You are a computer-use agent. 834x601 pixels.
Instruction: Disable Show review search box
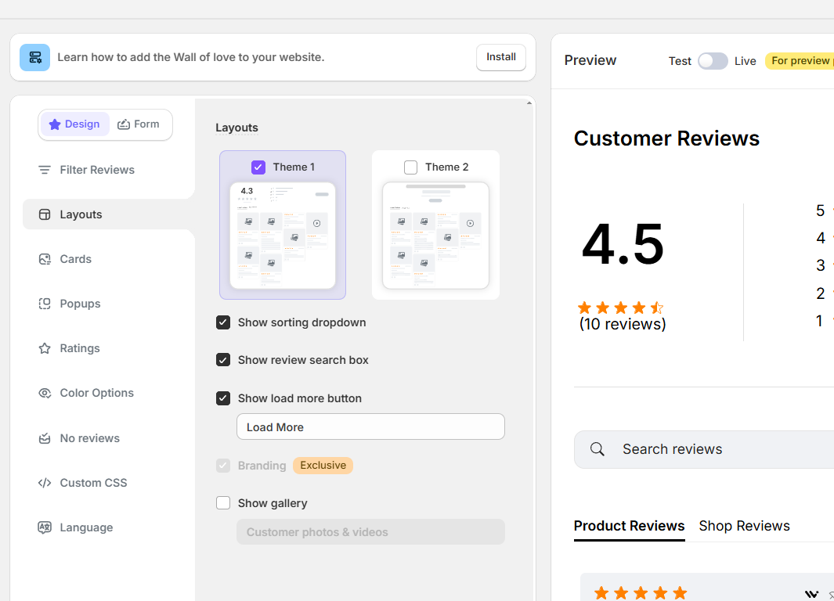223,360
